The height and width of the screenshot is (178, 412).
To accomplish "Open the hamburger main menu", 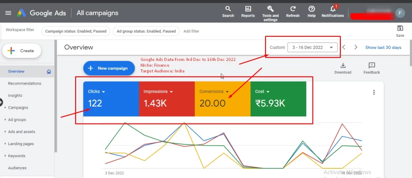I will pos(8,13).
